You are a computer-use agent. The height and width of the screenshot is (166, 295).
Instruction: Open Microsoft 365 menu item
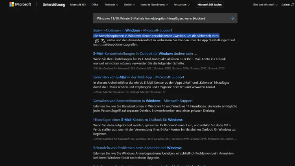tap(78, 4)
